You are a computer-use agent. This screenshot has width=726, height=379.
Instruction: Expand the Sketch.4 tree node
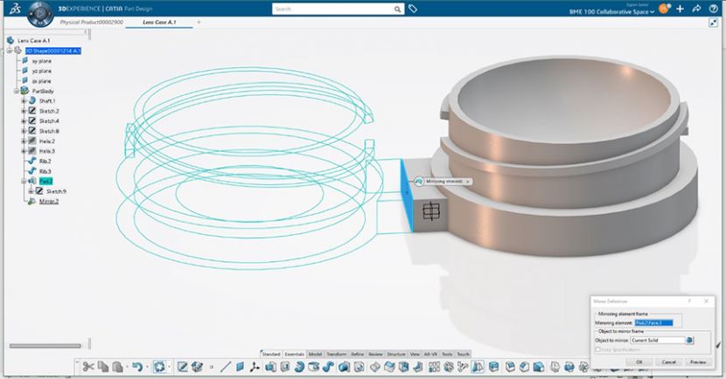click(23, 121)
